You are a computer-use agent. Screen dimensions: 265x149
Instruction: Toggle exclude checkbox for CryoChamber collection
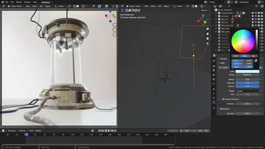click(x=253, y=13)
